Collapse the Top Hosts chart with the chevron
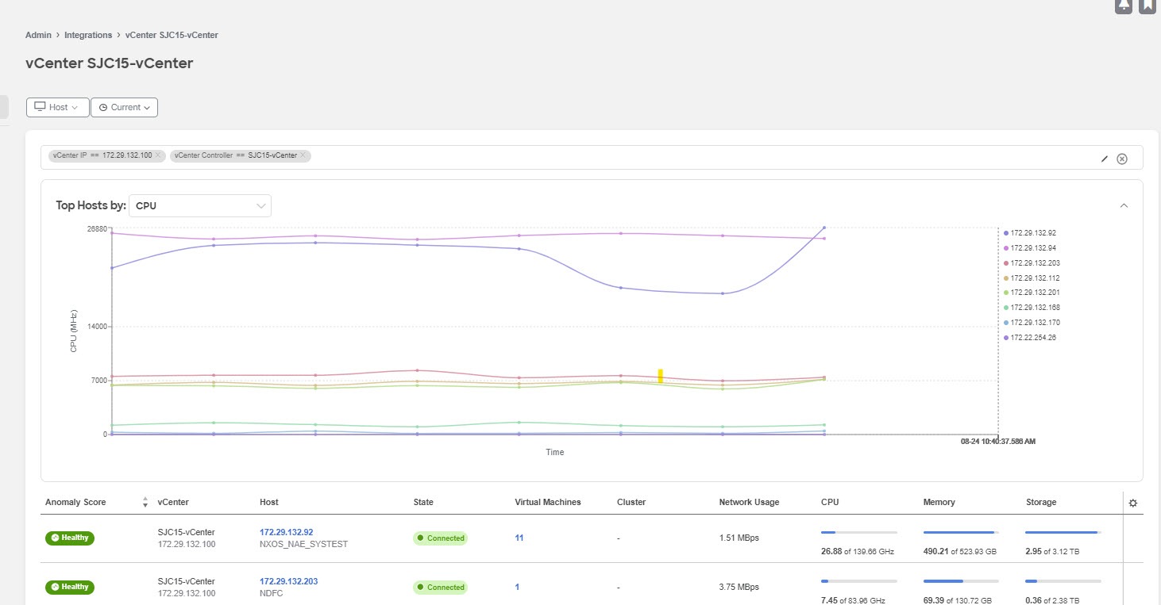This screenshot has width=1161, height=605. click(x=1124, y=205)
